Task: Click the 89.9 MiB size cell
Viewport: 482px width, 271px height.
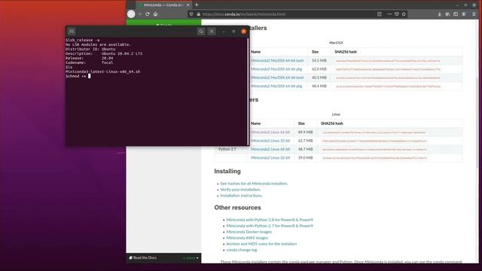Action: pos(305,132)
